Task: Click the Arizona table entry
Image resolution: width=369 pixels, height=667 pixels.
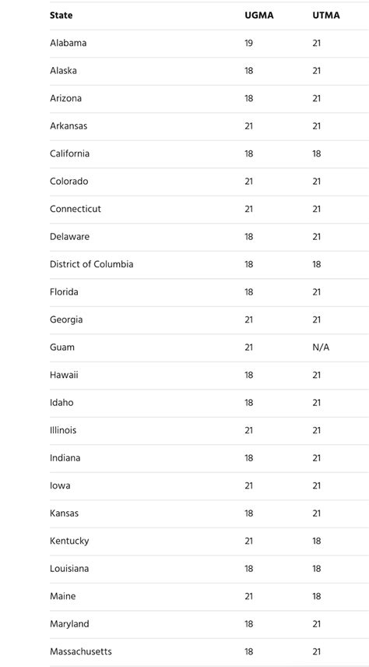Action: pos(65,98)
